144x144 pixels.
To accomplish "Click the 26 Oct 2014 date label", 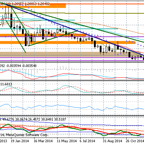I will pos(135,141).
